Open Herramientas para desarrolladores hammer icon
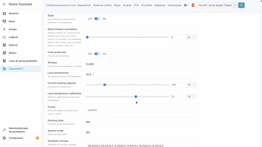 coord(4,130)
